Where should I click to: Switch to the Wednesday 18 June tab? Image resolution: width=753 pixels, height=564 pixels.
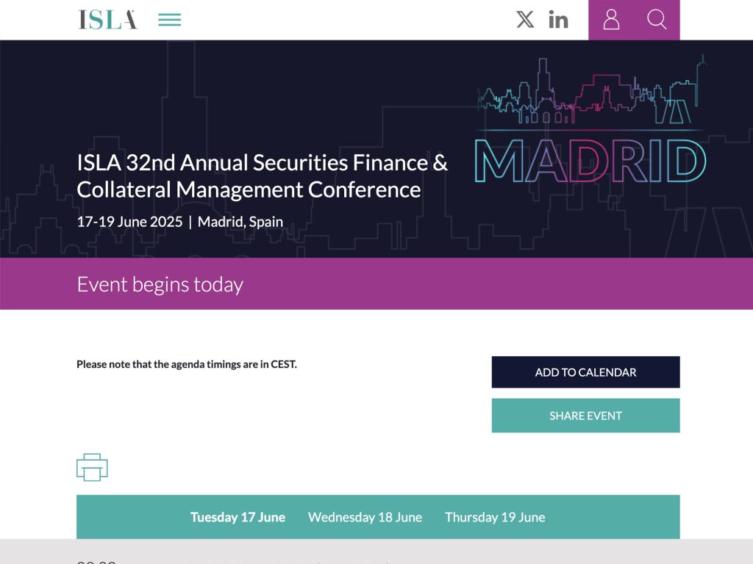[x=365, y=517]
